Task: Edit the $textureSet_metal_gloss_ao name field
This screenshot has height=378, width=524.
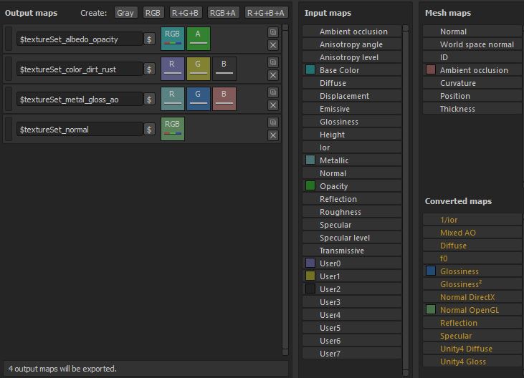Action: pos(79,100)
